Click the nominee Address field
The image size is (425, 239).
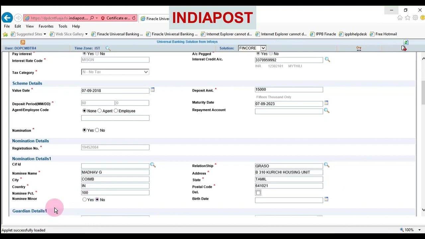[x=289, y=172]
